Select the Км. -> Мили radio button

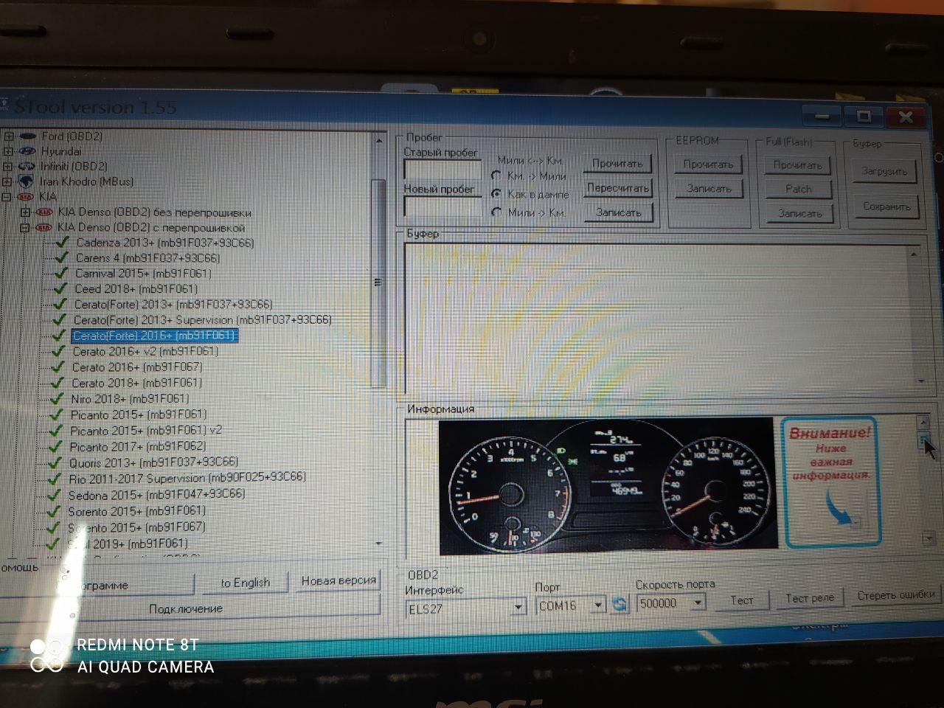496,176
